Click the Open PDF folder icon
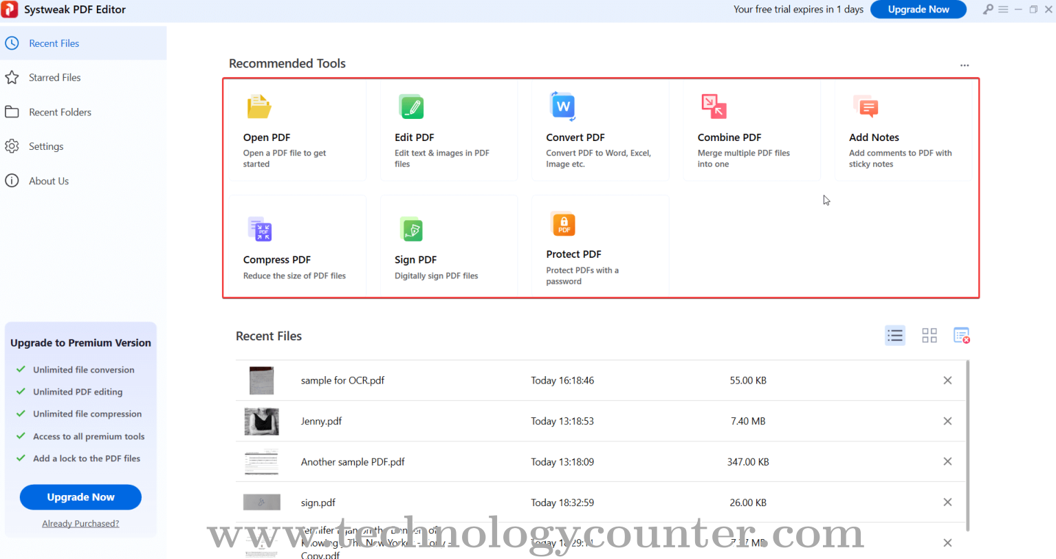The height and width of the screenshot is (559, 1056). (x=259, y=107)
